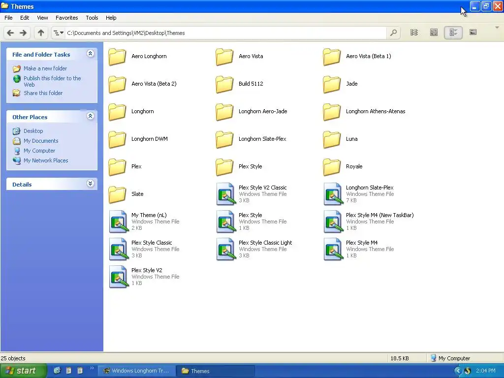Open the Help menu
The width and height of the screenshot is (504, 378).
pyautogui.click(x=111, y=18)
